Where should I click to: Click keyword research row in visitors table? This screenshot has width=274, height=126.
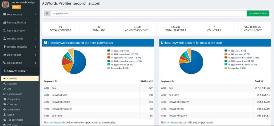pyautogui.click(x=98, y=109)
